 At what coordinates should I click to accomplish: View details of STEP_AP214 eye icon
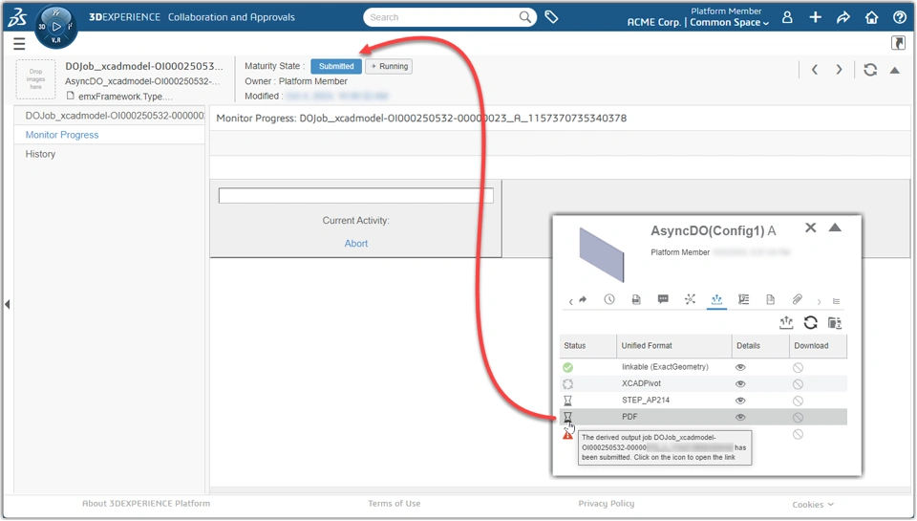click(x=740, y=401)
